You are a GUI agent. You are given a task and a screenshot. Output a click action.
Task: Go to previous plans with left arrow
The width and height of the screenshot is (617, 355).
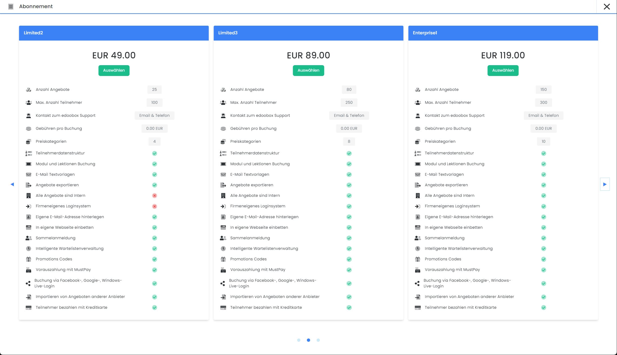(x=12, y=184)
